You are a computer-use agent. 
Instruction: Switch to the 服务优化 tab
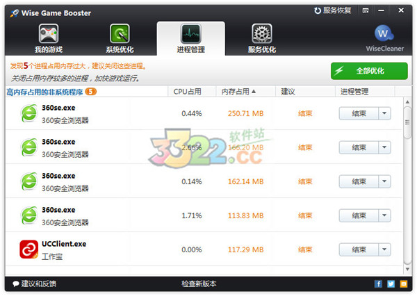pyautogui.click(x=261, y=39)
